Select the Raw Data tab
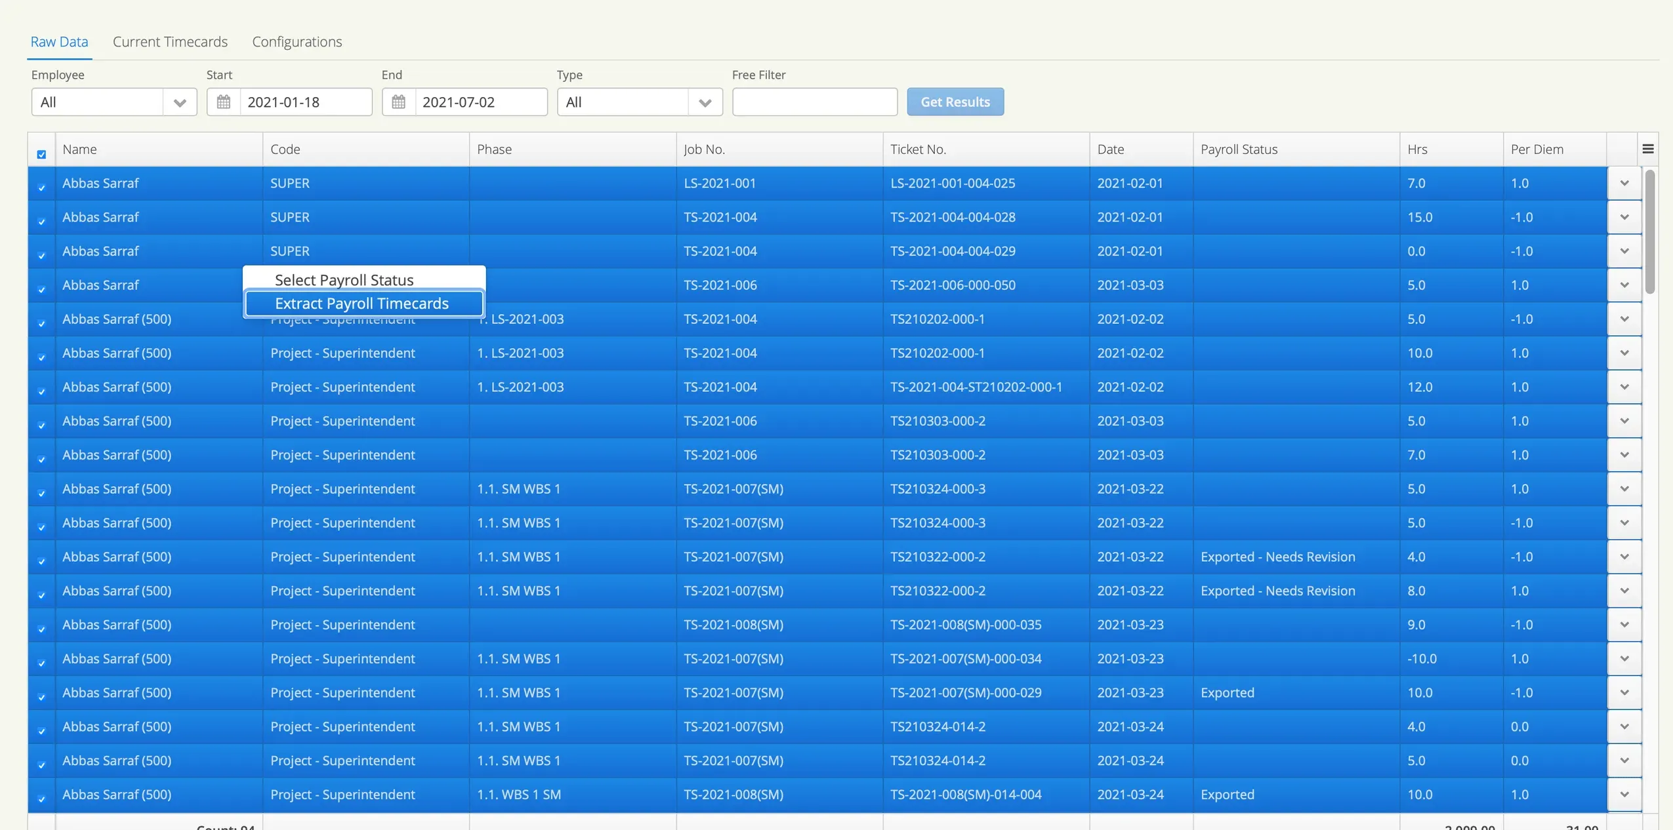 click(59, 41)
